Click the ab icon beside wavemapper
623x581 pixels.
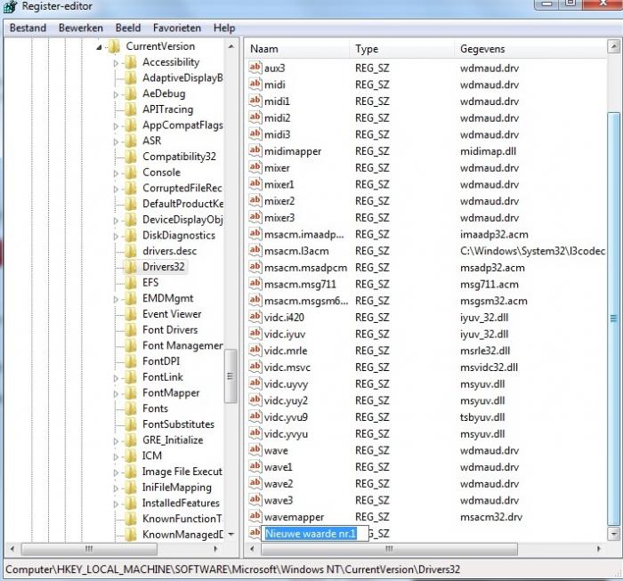coord(255,516)
